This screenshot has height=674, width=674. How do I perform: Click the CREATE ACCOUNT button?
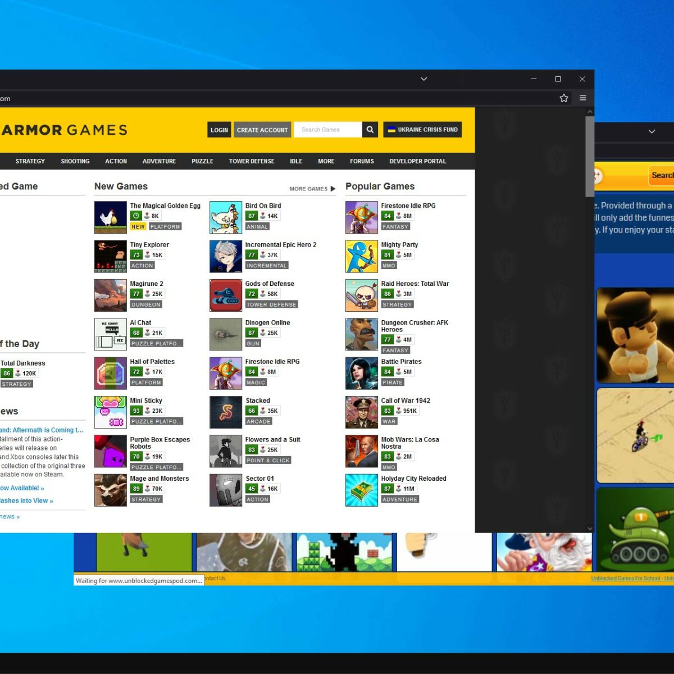262,130
